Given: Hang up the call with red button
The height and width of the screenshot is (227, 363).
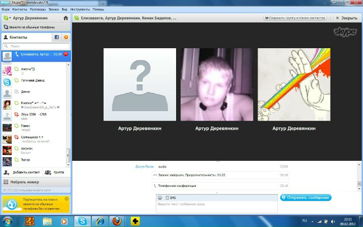Looking at the screenshot, I should pyautogui.click(x=66, y=54).
